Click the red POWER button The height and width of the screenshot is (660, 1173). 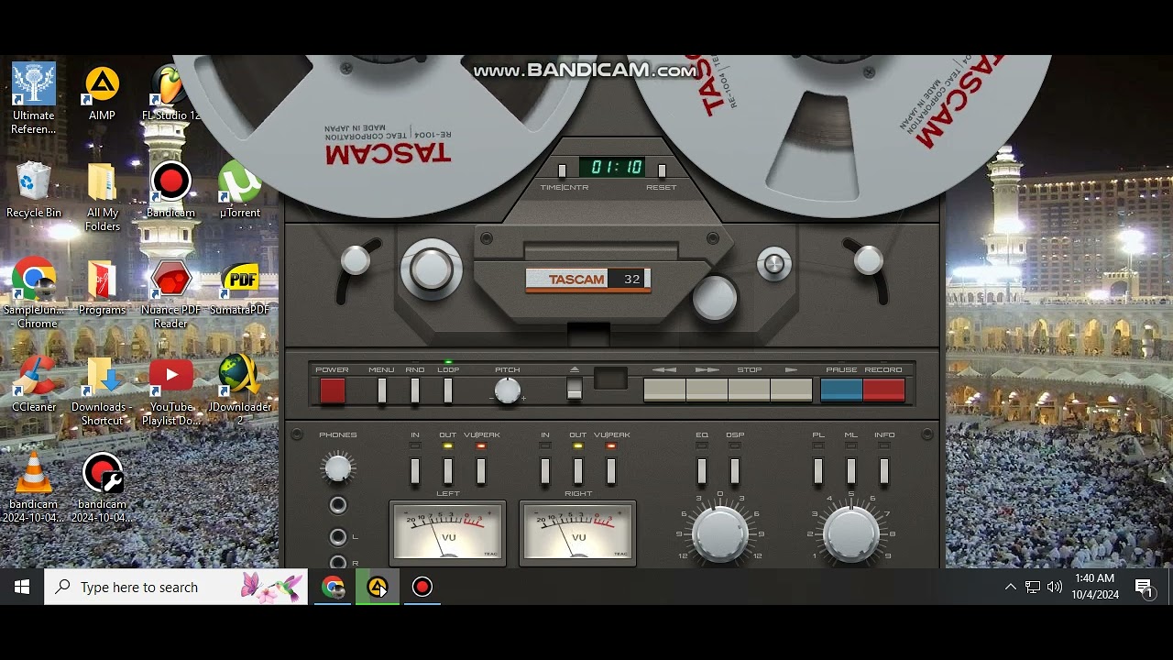333,390
